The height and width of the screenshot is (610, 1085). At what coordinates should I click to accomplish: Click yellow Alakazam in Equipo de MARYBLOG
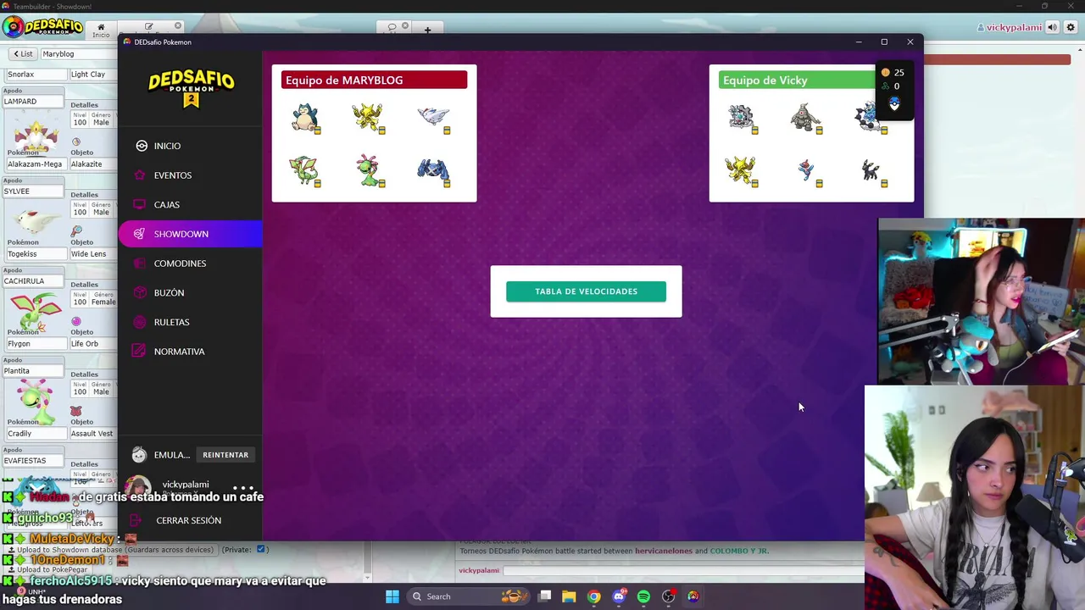[368, 118]
